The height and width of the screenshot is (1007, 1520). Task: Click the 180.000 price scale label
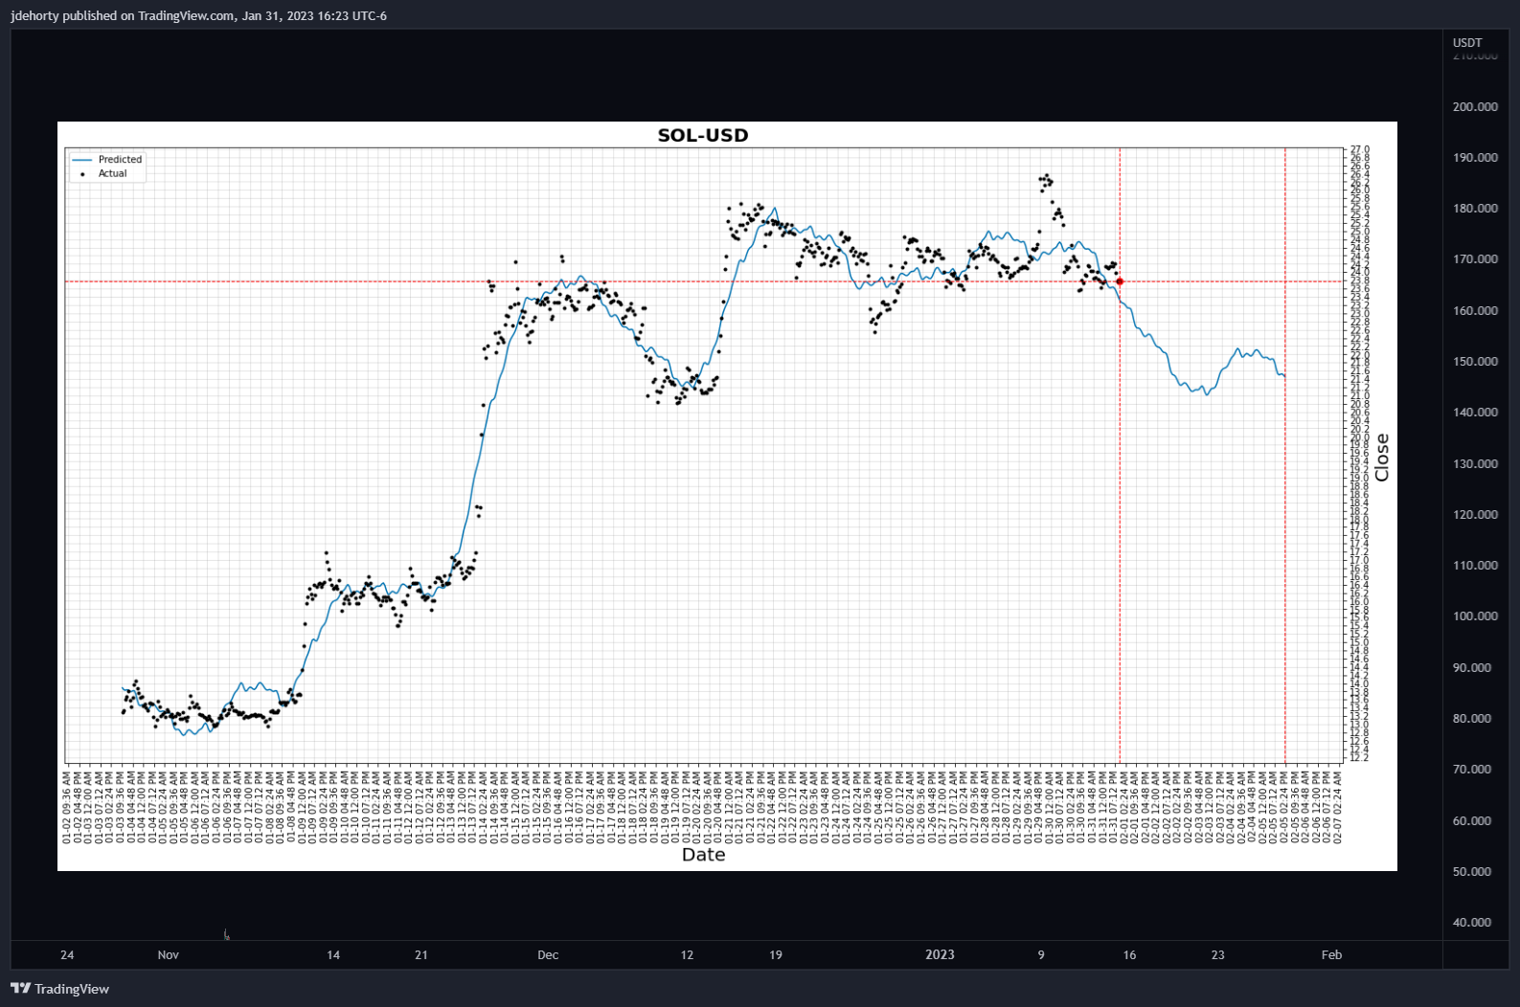click(x=1475, y=208)
